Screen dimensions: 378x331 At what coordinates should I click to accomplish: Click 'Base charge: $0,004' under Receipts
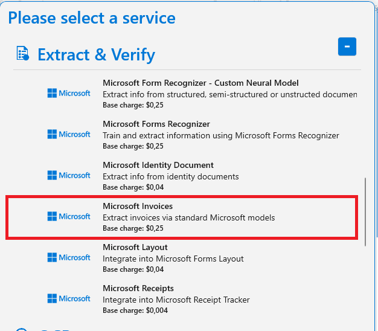tap(135, 310)
